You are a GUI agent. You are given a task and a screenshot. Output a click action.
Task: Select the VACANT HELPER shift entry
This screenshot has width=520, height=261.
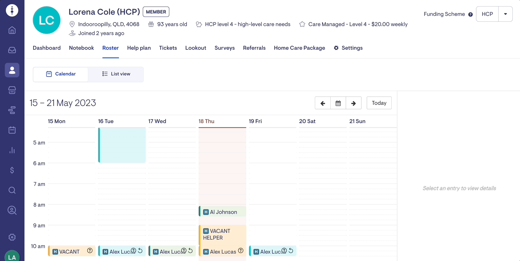tap(222, 234)
